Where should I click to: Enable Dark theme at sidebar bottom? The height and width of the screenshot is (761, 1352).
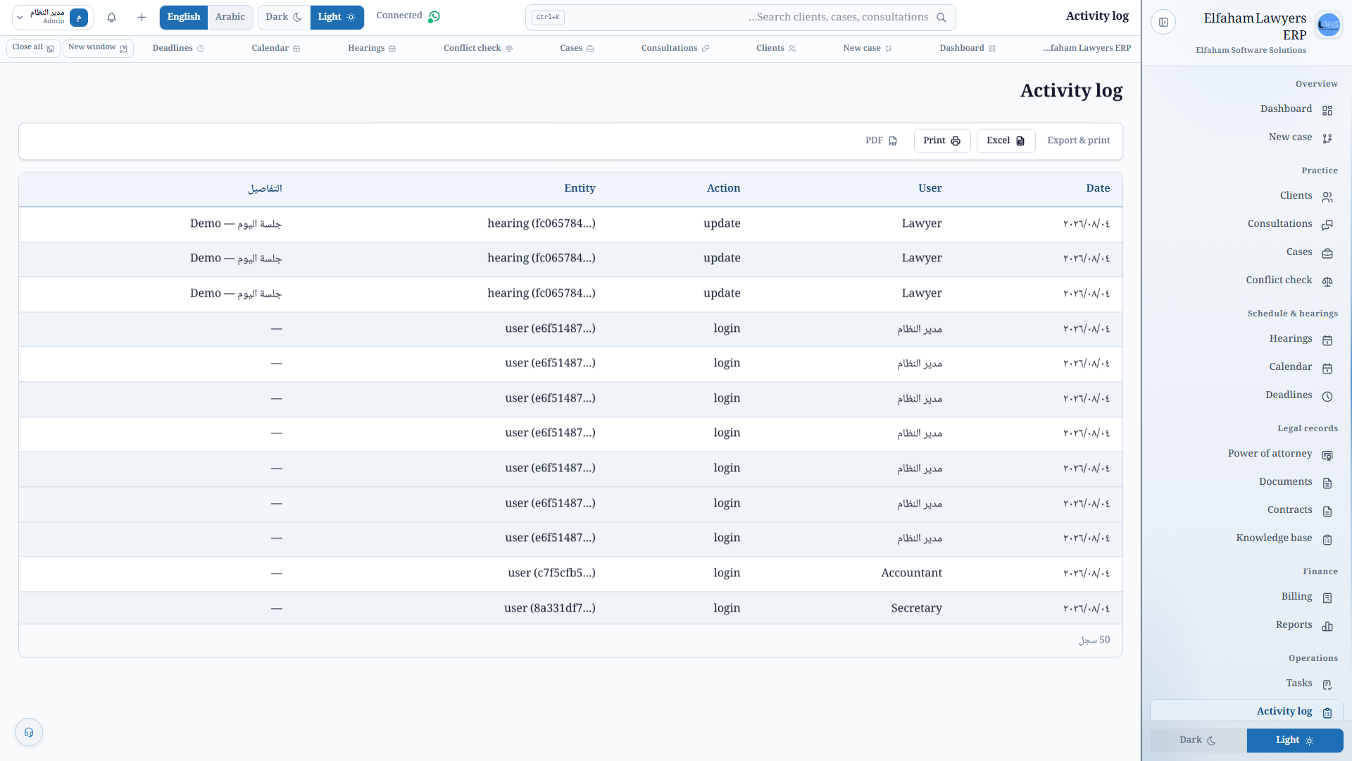[1198, 741]
